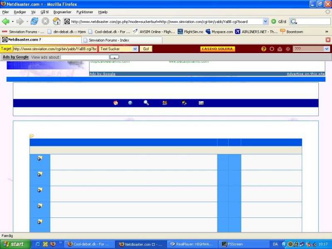
Task: Click the forum Home icon in blue navbar
Action: [x=115, y=103]
